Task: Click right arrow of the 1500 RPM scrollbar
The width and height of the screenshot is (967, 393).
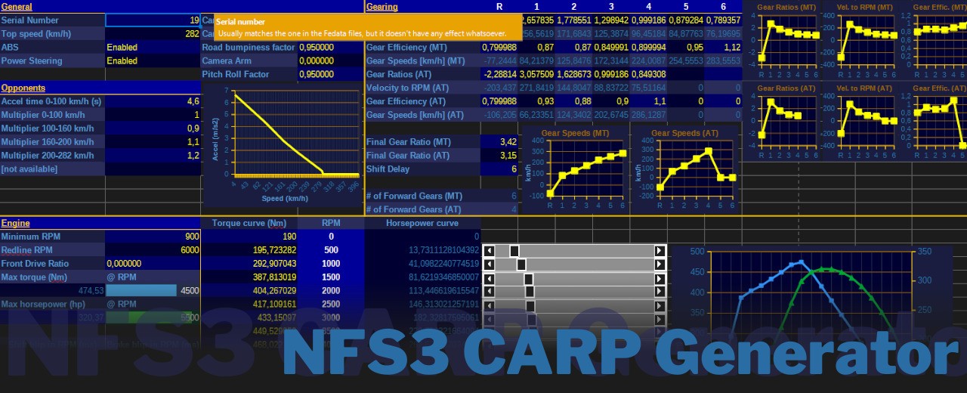Action: click(x=660, y=278)
